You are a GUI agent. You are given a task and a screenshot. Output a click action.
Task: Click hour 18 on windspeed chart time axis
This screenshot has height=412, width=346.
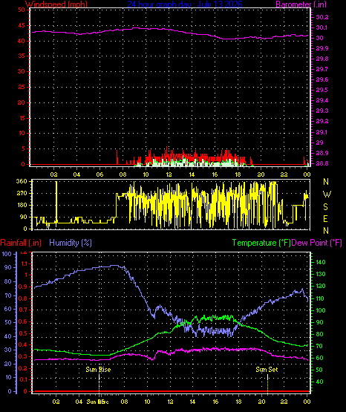coord(238,174)
